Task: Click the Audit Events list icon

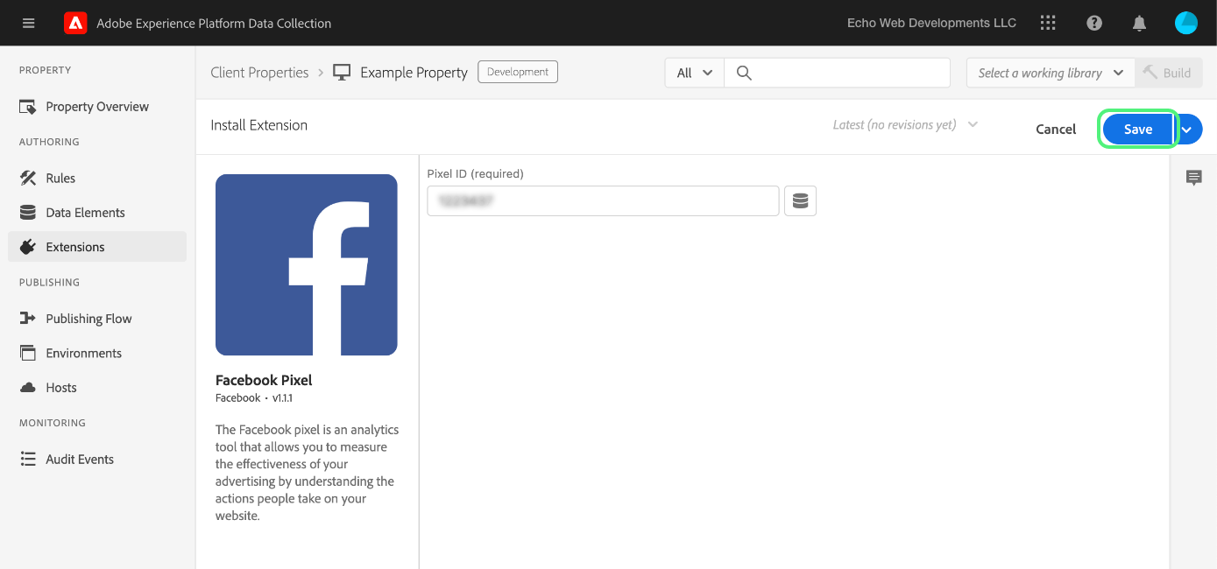Action: coord(28,459)
